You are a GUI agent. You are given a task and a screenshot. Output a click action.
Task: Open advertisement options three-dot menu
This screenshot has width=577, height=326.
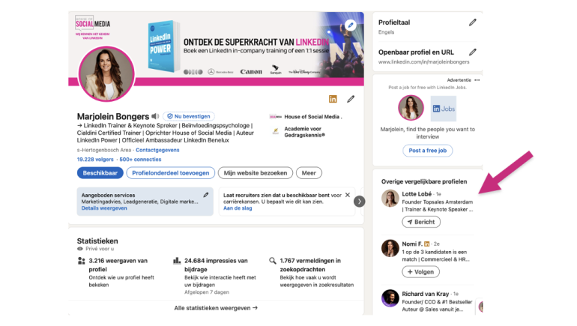[477, 80]
